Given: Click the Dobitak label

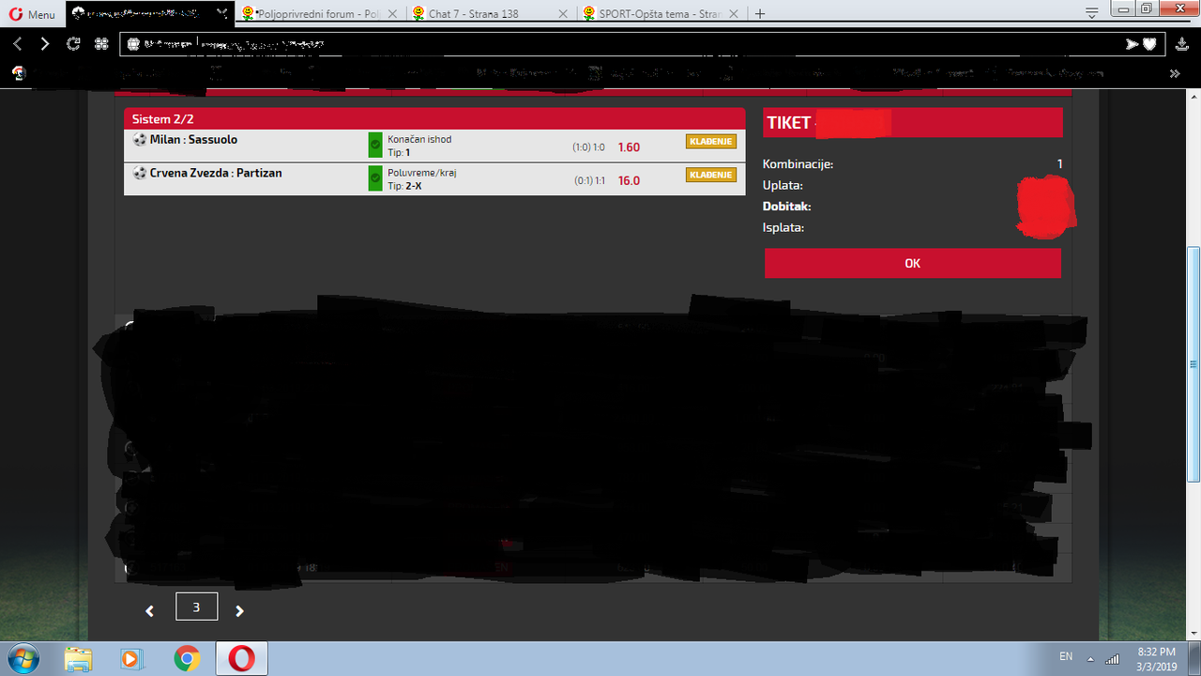Looking at the screenshot, I should point(786,207).
